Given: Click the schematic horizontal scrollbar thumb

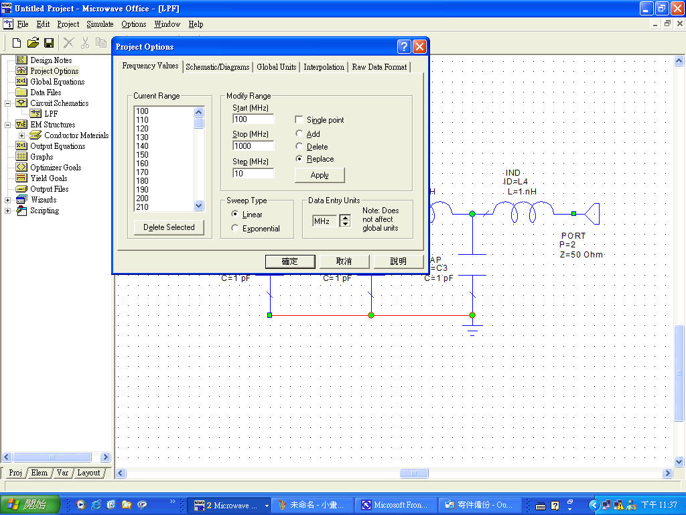Looking at the screenshot, I should (x=414, y=473).
